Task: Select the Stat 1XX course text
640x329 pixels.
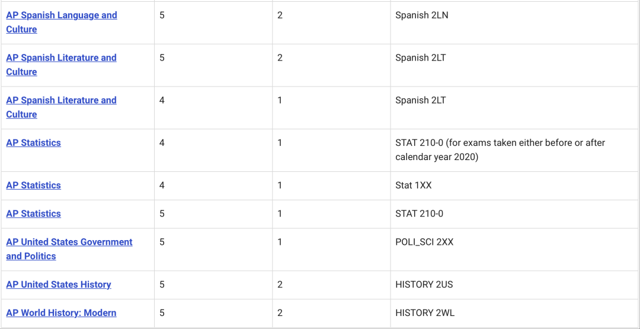Action: point(414,186)
